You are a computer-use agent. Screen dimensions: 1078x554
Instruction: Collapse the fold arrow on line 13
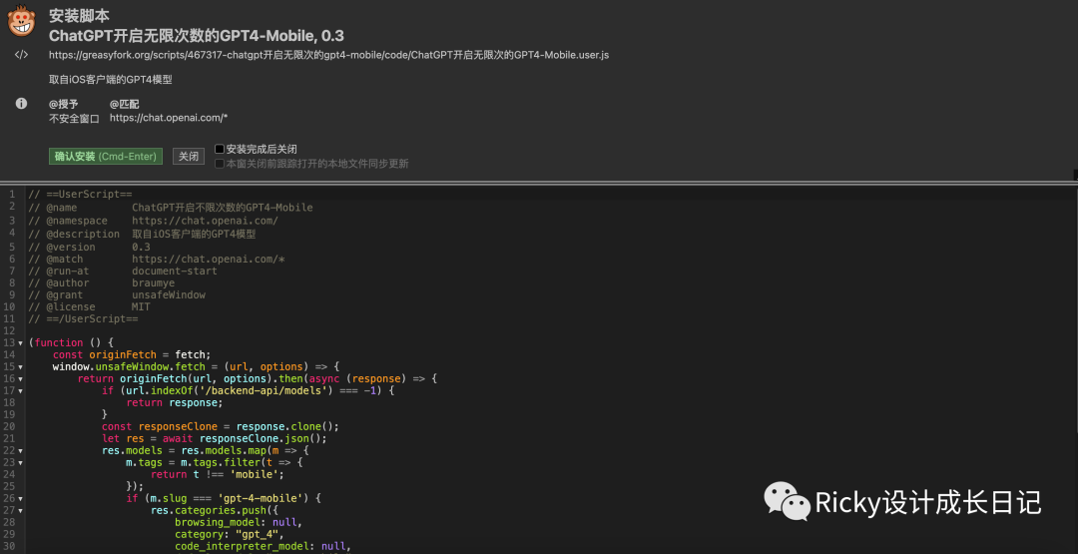point(21,343)
